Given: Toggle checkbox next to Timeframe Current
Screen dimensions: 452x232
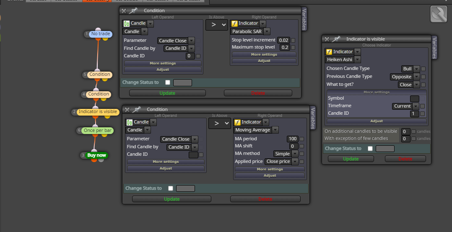Looking at the screenshot, I should point(422,106).
